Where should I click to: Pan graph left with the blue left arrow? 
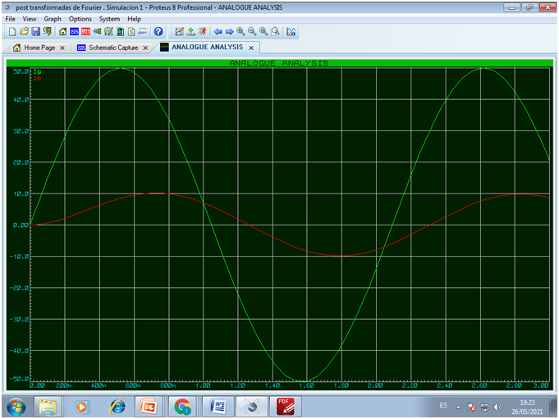point(218,32)
